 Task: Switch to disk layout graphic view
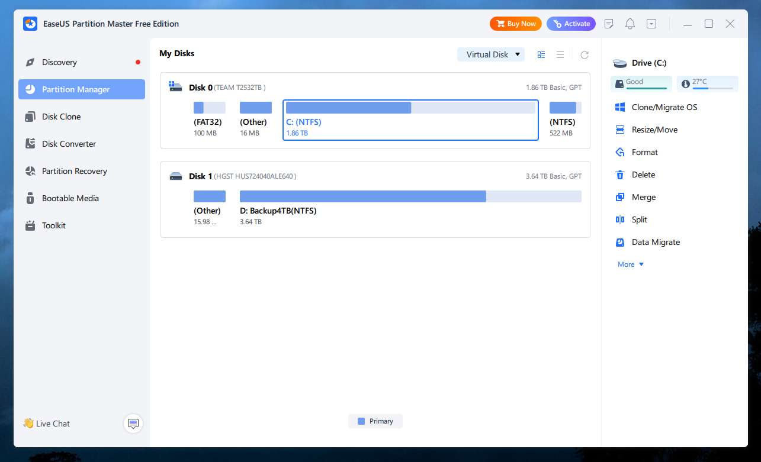541,54
